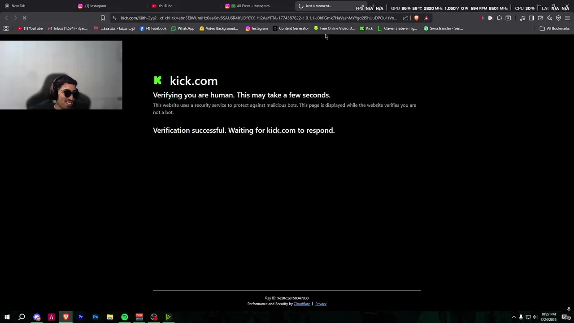The width and height of the screenshot is (574, 323).
Task: Open Spotify from taskbar
Action: [125, 317]
